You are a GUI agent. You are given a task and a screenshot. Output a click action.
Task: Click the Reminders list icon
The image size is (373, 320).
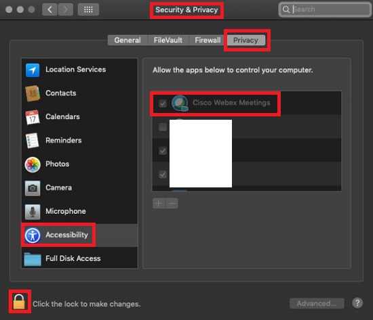pyautogui.click(x=33, y=140)
